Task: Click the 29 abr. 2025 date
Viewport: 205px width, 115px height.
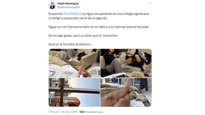Action: point(69,112)
